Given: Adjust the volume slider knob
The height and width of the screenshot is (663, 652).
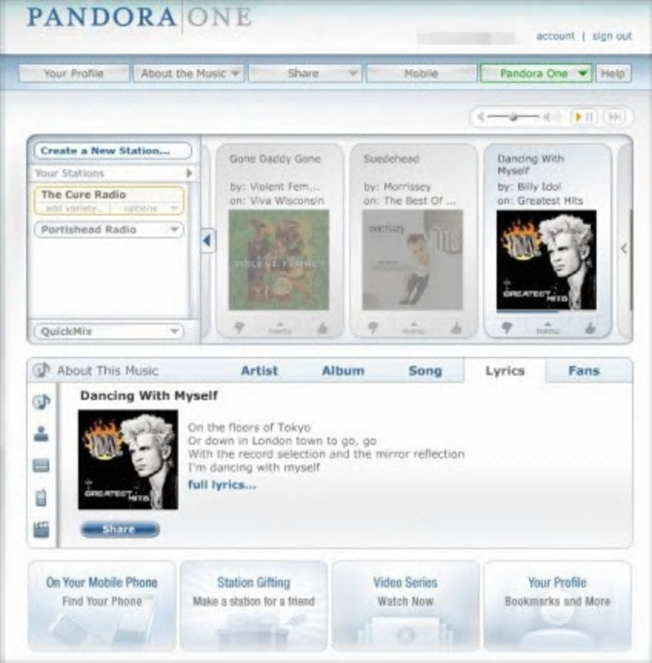Looking at the screenshot, I should (x=513, y=117).
